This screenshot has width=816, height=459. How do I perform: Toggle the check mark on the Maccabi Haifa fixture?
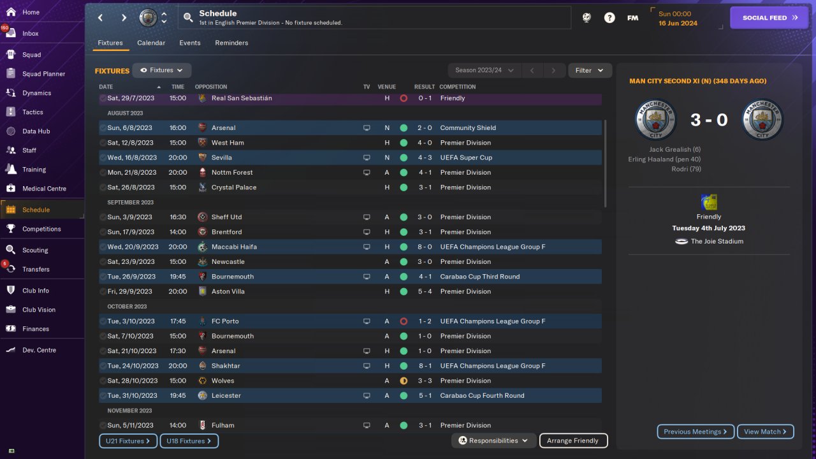tap(103, 247)
